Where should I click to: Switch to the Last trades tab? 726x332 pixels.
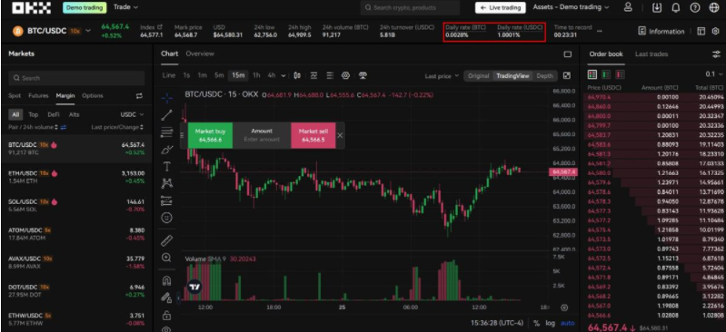[x=651, y=54]
